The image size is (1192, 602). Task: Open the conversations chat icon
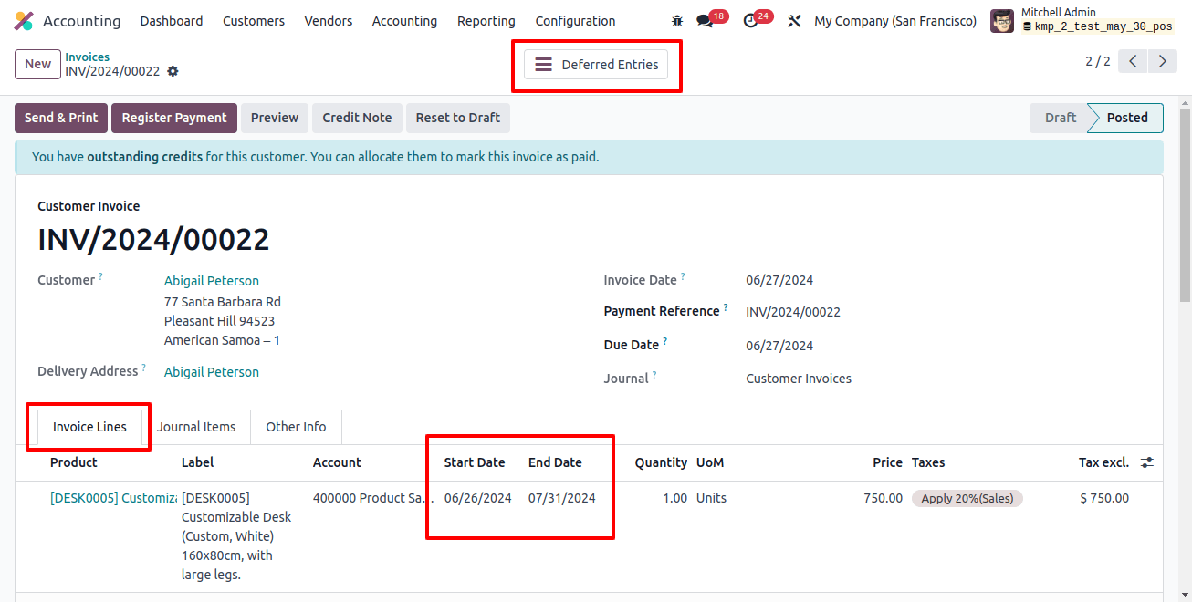coord(704,21)
